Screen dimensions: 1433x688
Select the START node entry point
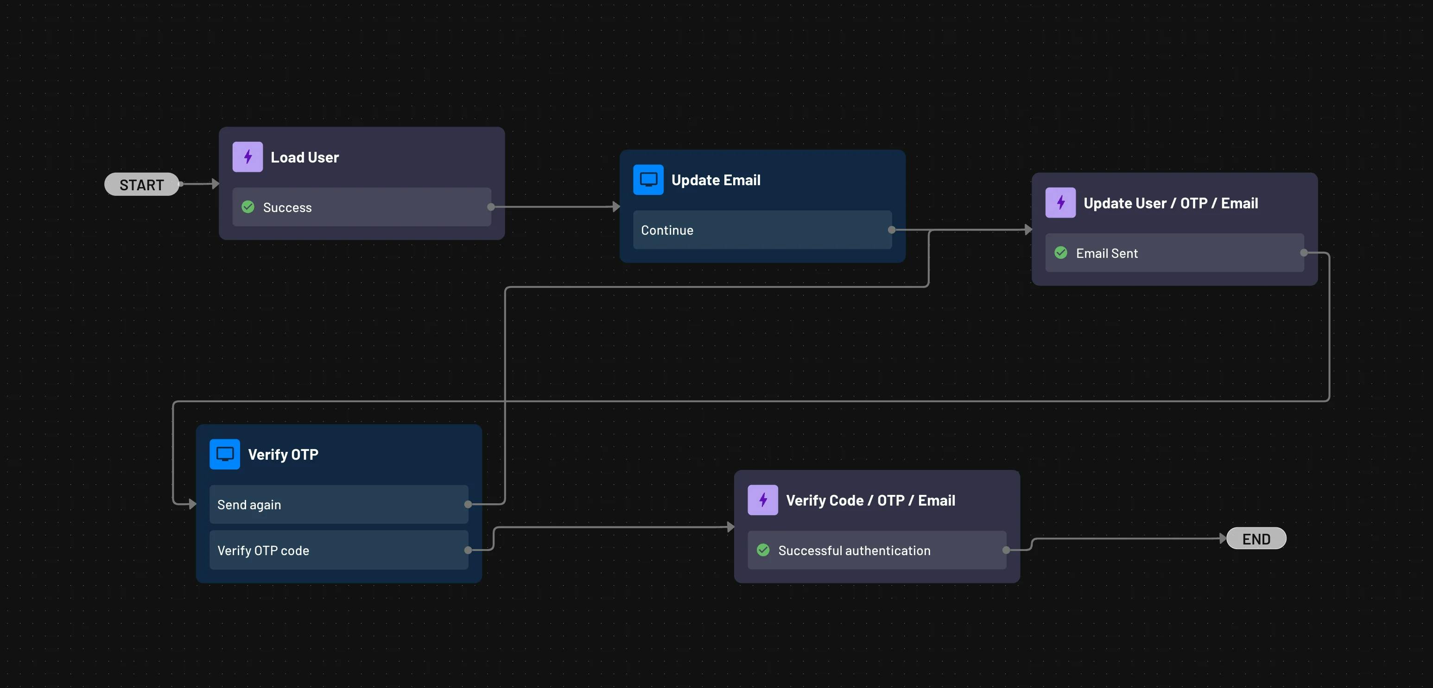141,183
